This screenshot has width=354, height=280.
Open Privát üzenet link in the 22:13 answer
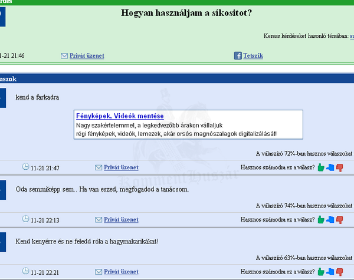pos(121,219)
